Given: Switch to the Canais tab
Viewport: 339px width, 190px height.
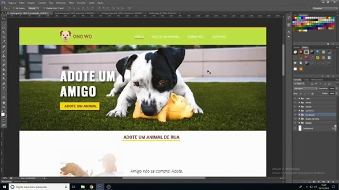Looking at the screenshot, I should 306,80.
